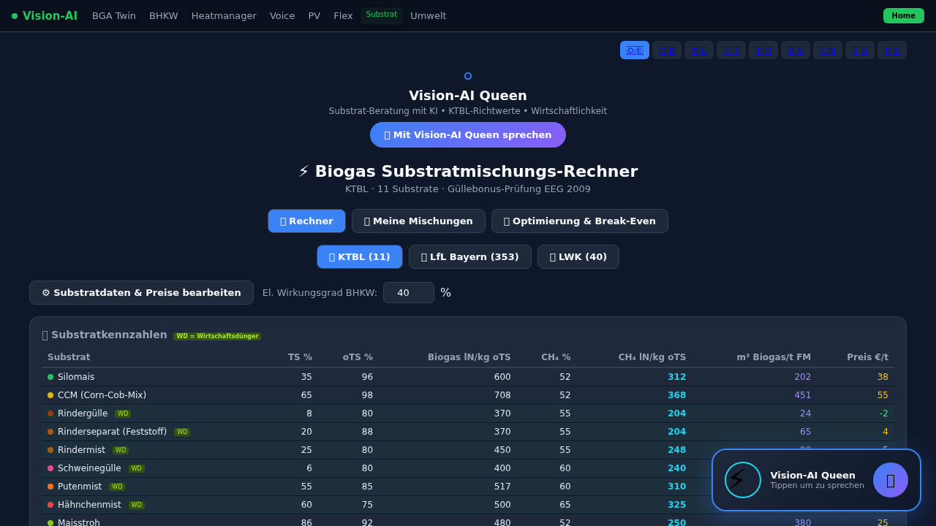This screenshot has height=526, width=936.
Task: Click the El. Wirkungsgrad BHKW input field
Action: 409,292
